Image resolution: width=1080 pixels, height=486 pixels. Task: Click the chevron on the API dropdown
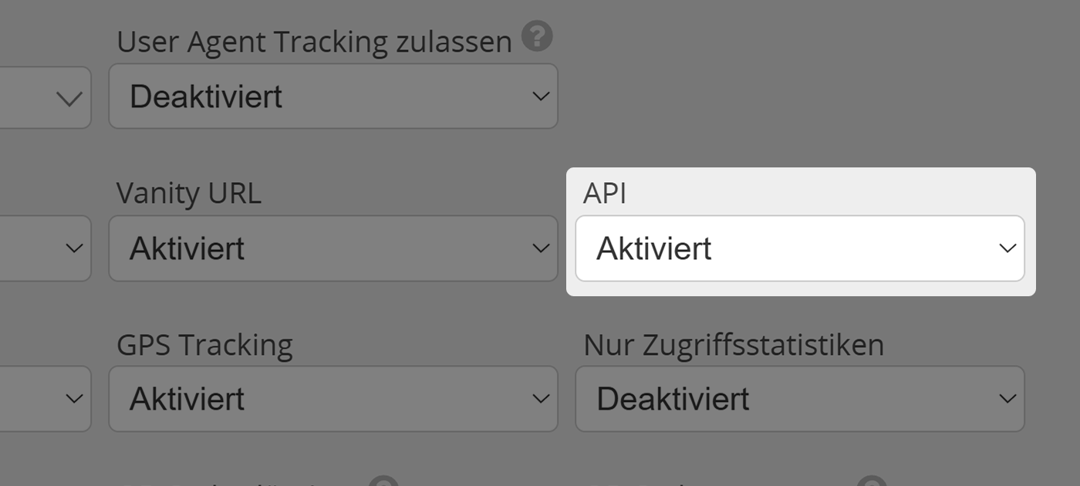point(1007,248)
